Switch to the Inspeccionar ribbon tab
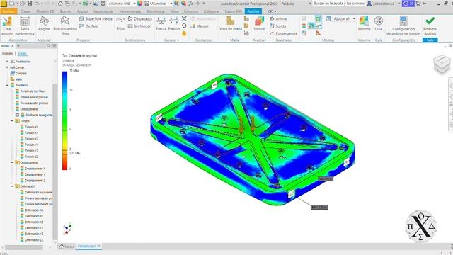The width and height of the screenshot is (453, 255). pos(103,11)
